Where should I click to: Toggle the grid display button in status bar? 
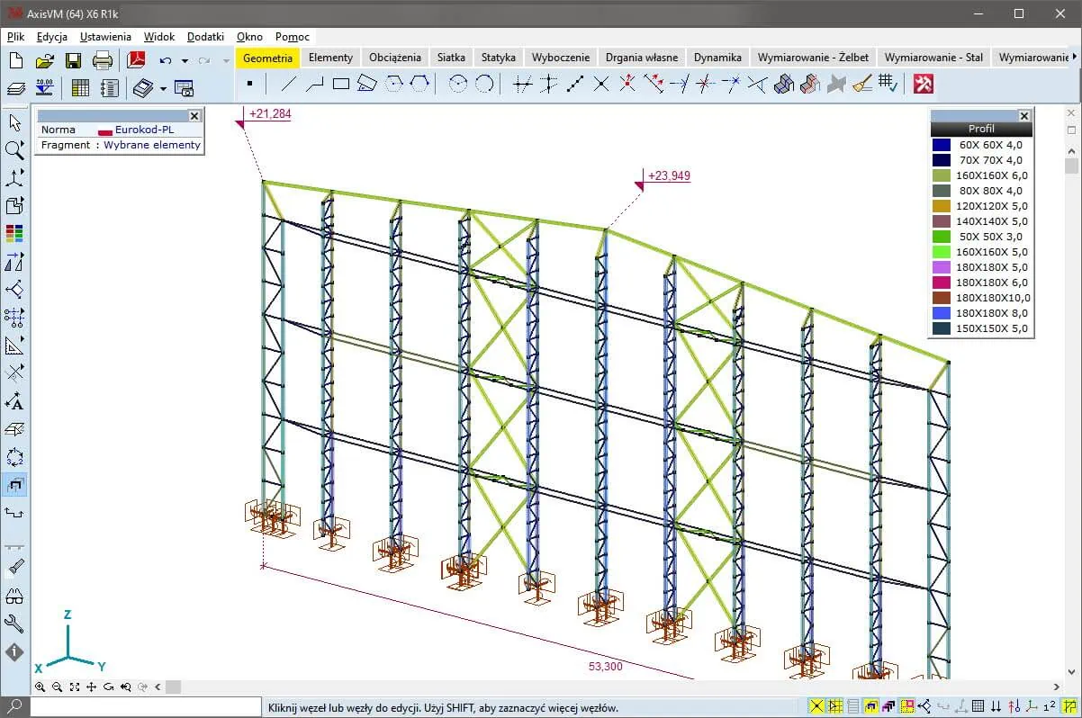tap(978, 707)
